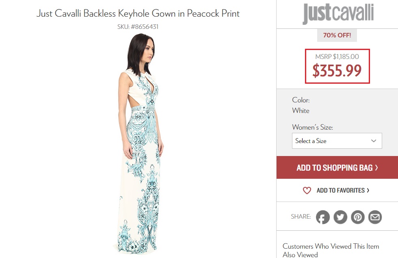Click the Add to Favorites link
The height and width of the screenshot is (258, 398).
coord(340,190)
